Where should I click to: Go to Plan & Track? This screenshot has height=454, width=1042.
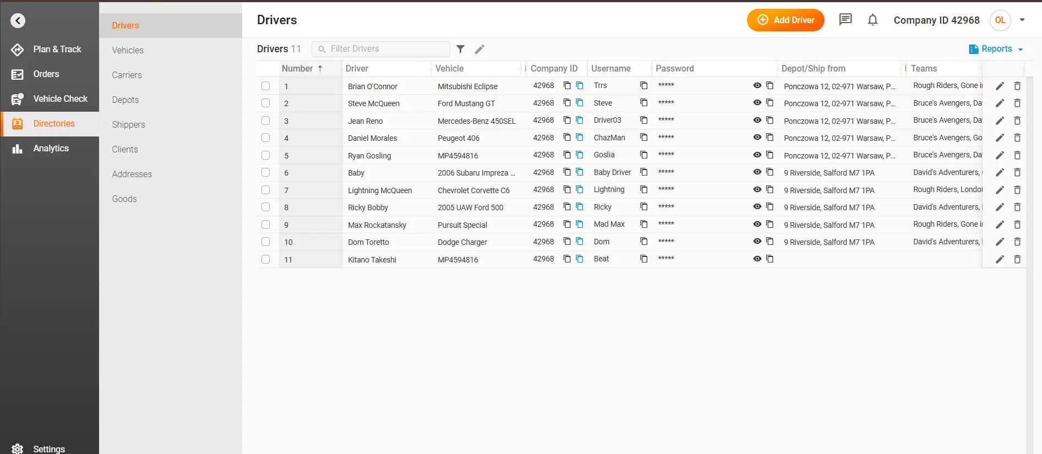[x=50, y=50]
